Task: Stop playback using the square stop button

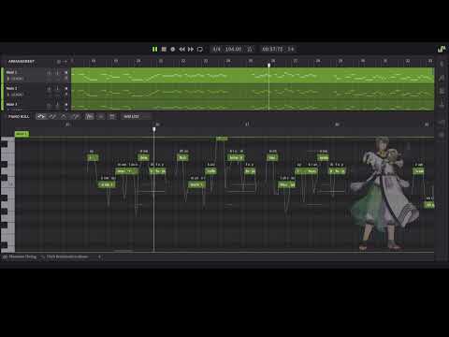Action: 164,50
